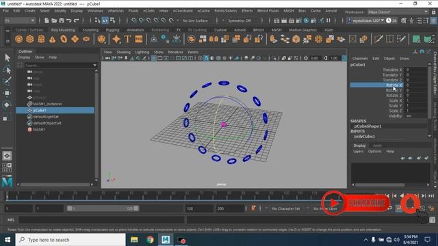Click the Outliner horizontal scrollbar
Viewport: 438px width, 246px height.
tap(55, 184)
